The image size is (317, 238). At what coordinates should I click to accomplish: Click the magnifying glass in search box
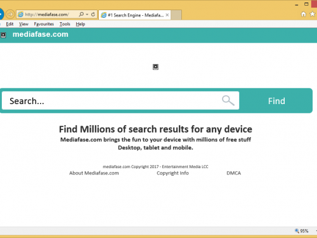click(228, 100)
